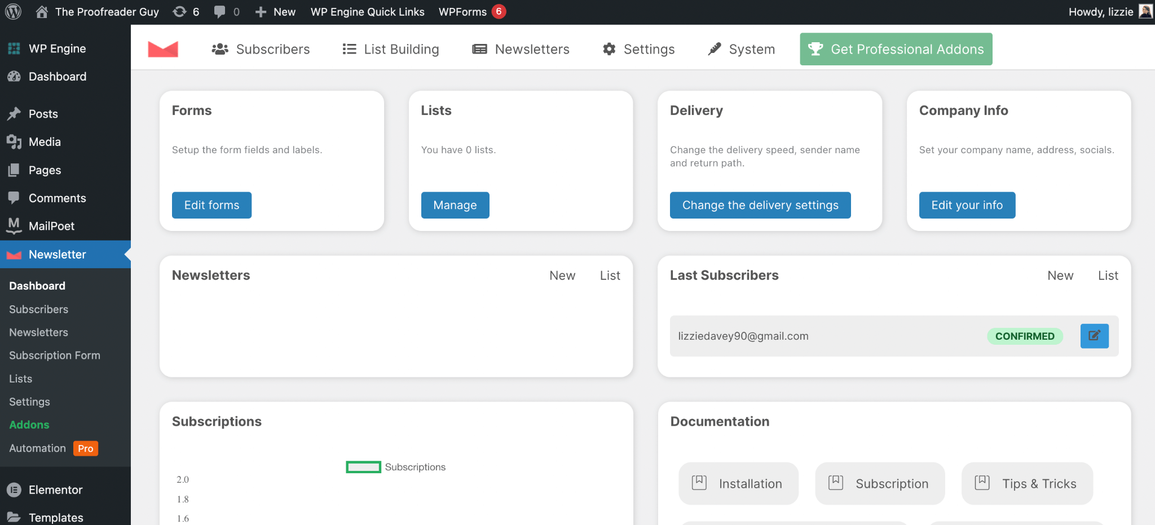Select the MailPoet envelope logo in the header
Viewport: 1155px width, 525px height.
[163, 49]
